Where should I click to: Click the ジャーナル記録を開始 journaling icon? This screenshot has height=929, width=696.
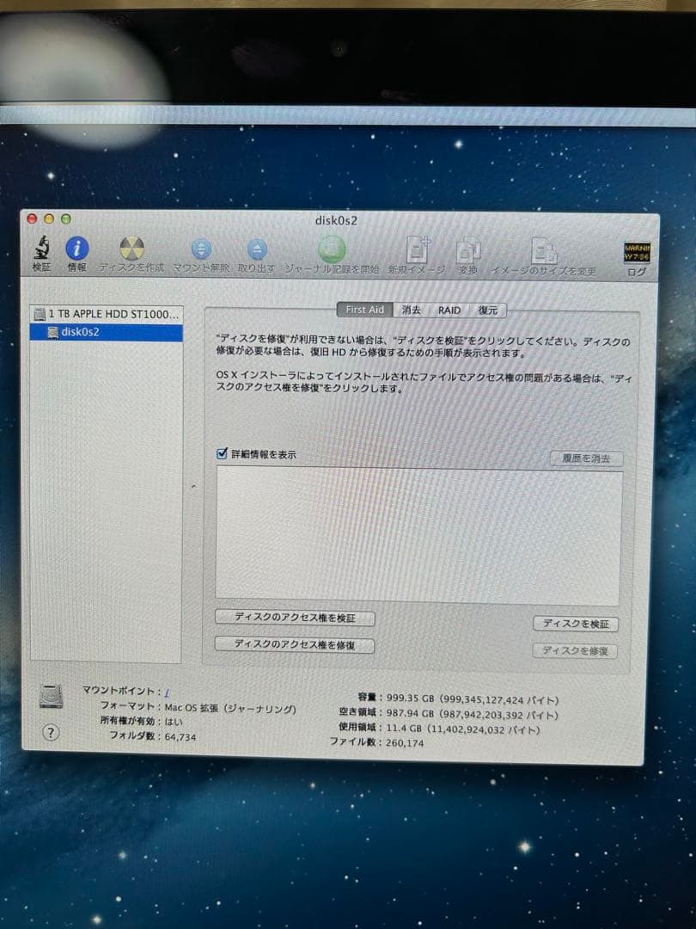pos(331,251)
